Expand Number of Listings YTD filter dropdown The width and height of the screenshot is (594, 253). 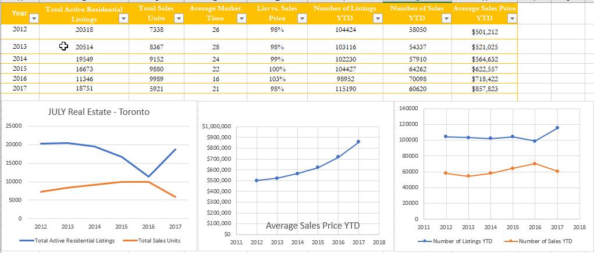coord(378,19)
